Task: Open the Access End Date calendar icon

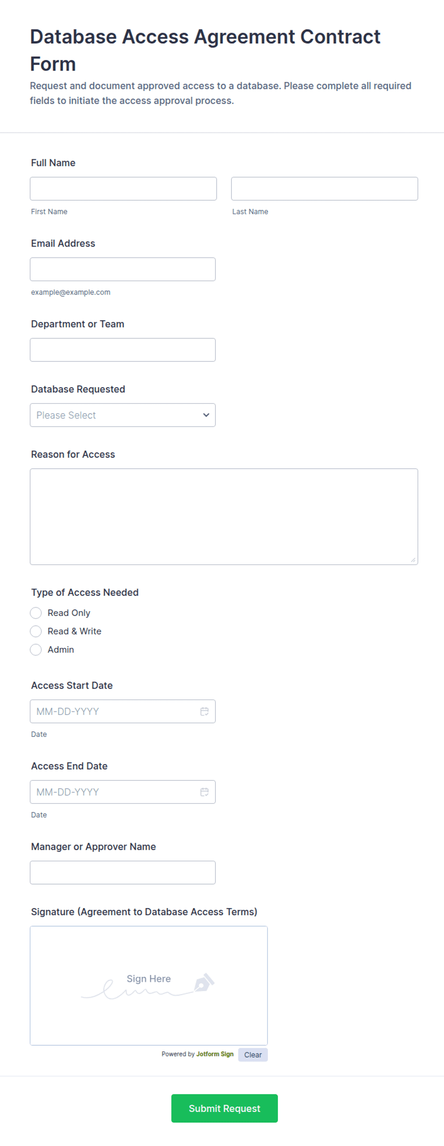Action: point(204,792)
